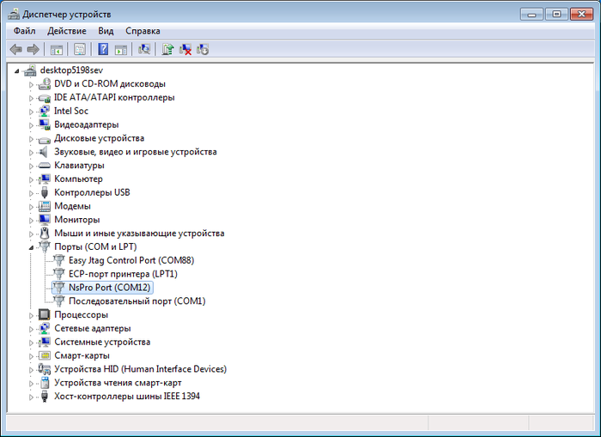The width and height of the screenshot is (601, 437).
Task: Expand the Сетевые адаптеры category
Action: pos(32,329)
